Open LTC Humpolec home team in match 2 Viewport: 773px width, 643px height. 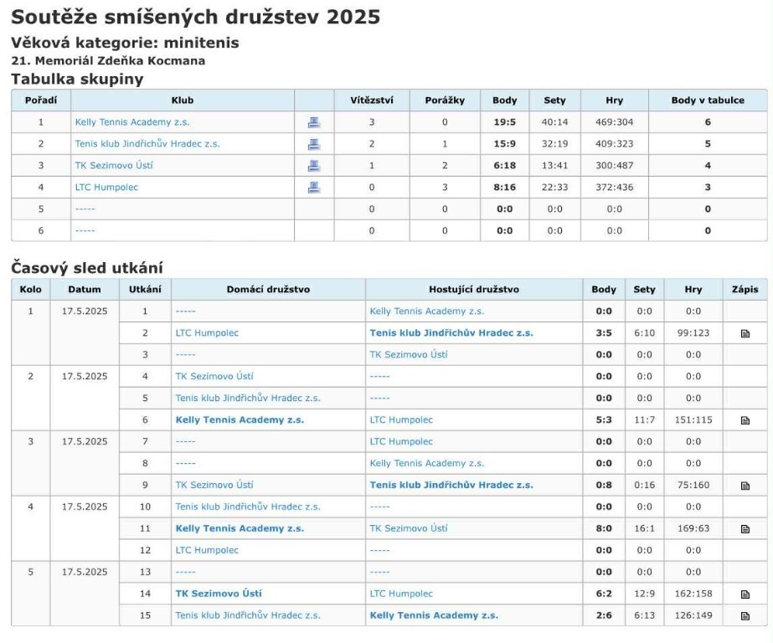coord(207,333)
